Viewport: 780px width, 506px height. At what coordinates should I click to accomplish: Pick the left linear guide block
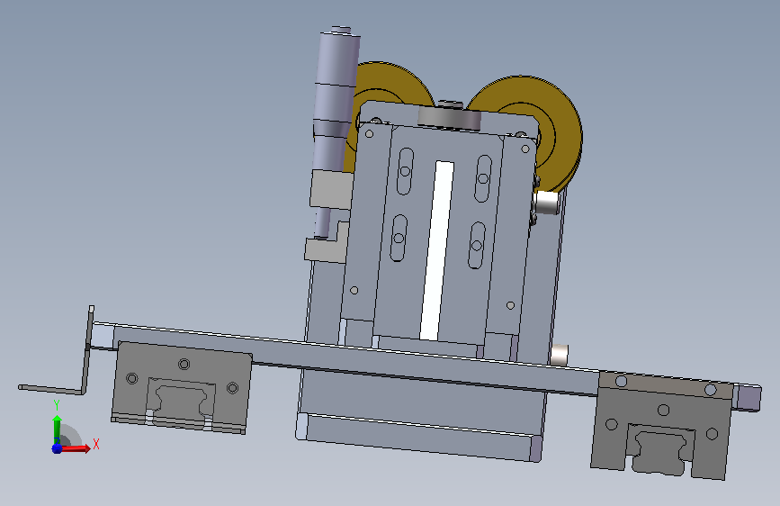click(x=182, y=387)
